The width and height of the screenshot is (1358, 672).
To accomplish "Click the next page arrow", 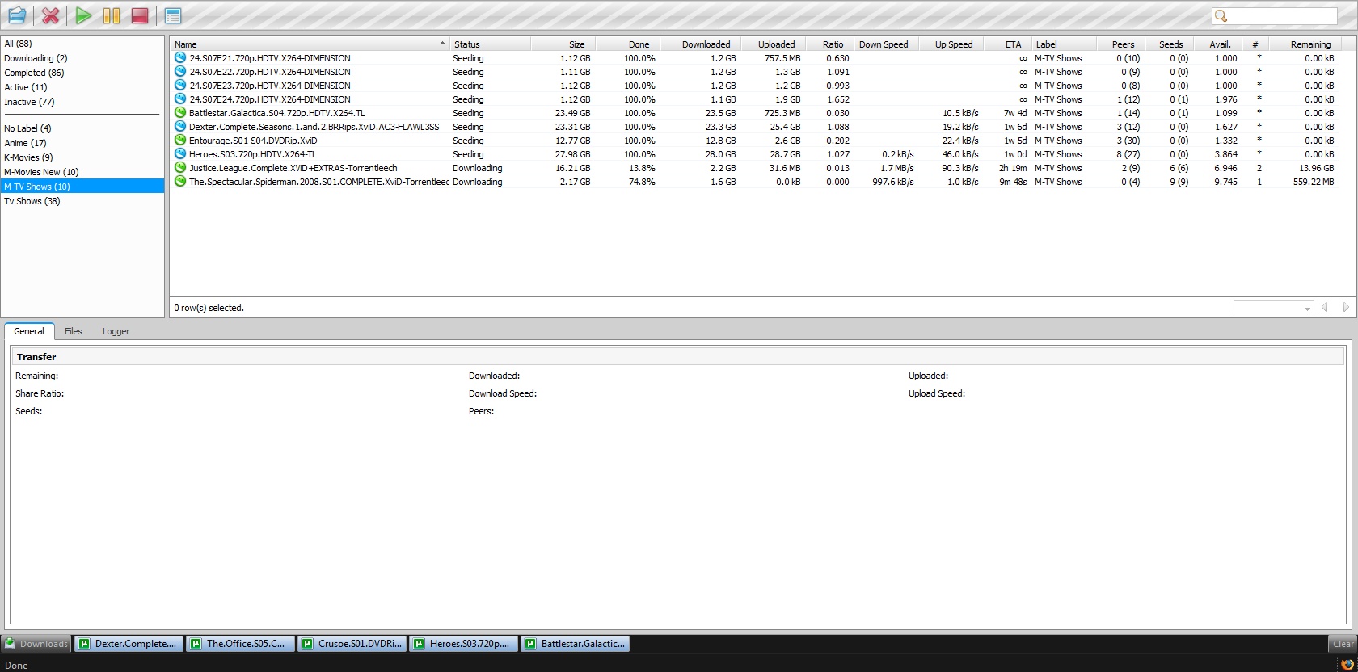I will [1345, 308].
